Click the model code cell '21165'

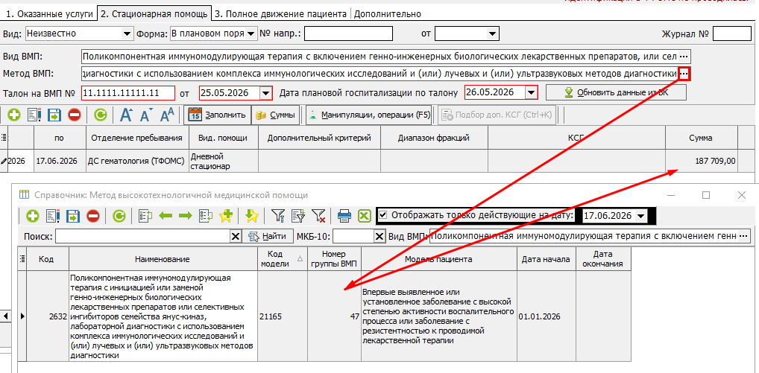point(283,316)
